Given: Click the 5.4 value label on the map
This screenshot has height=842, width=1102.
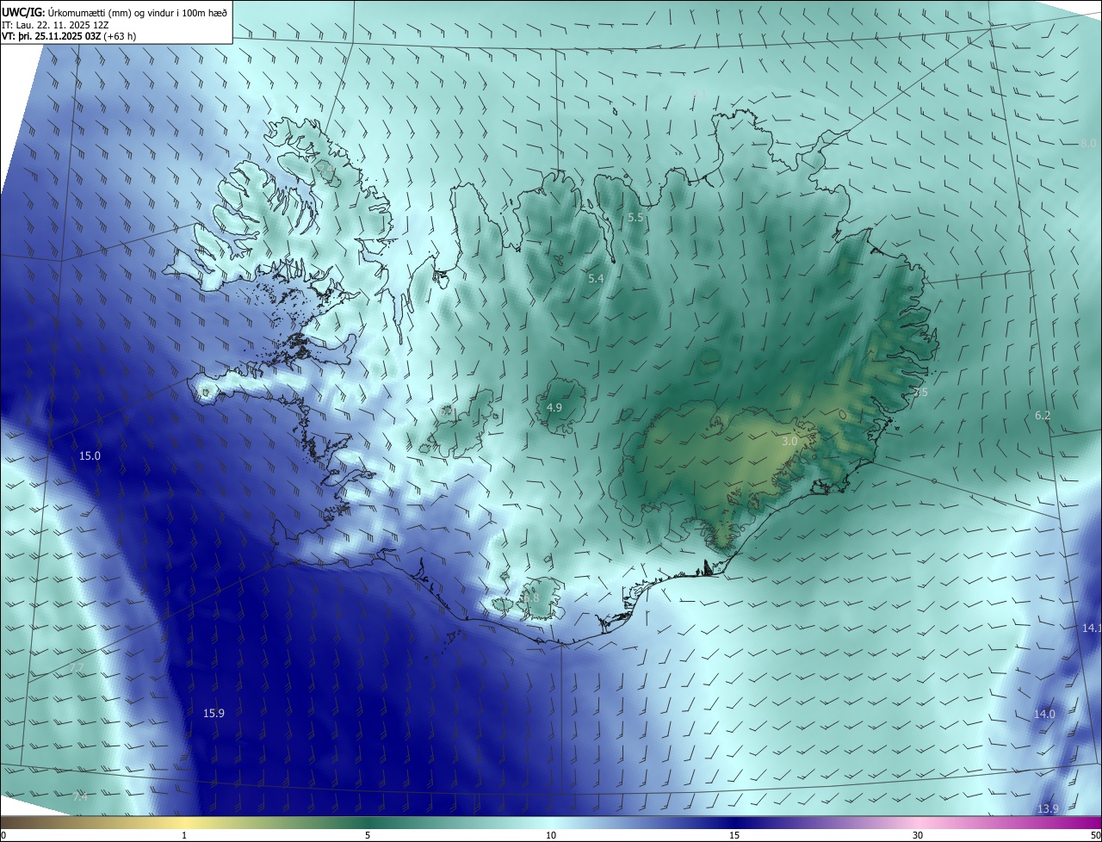Looking at the screenshot, I should (x=596, y=278).
